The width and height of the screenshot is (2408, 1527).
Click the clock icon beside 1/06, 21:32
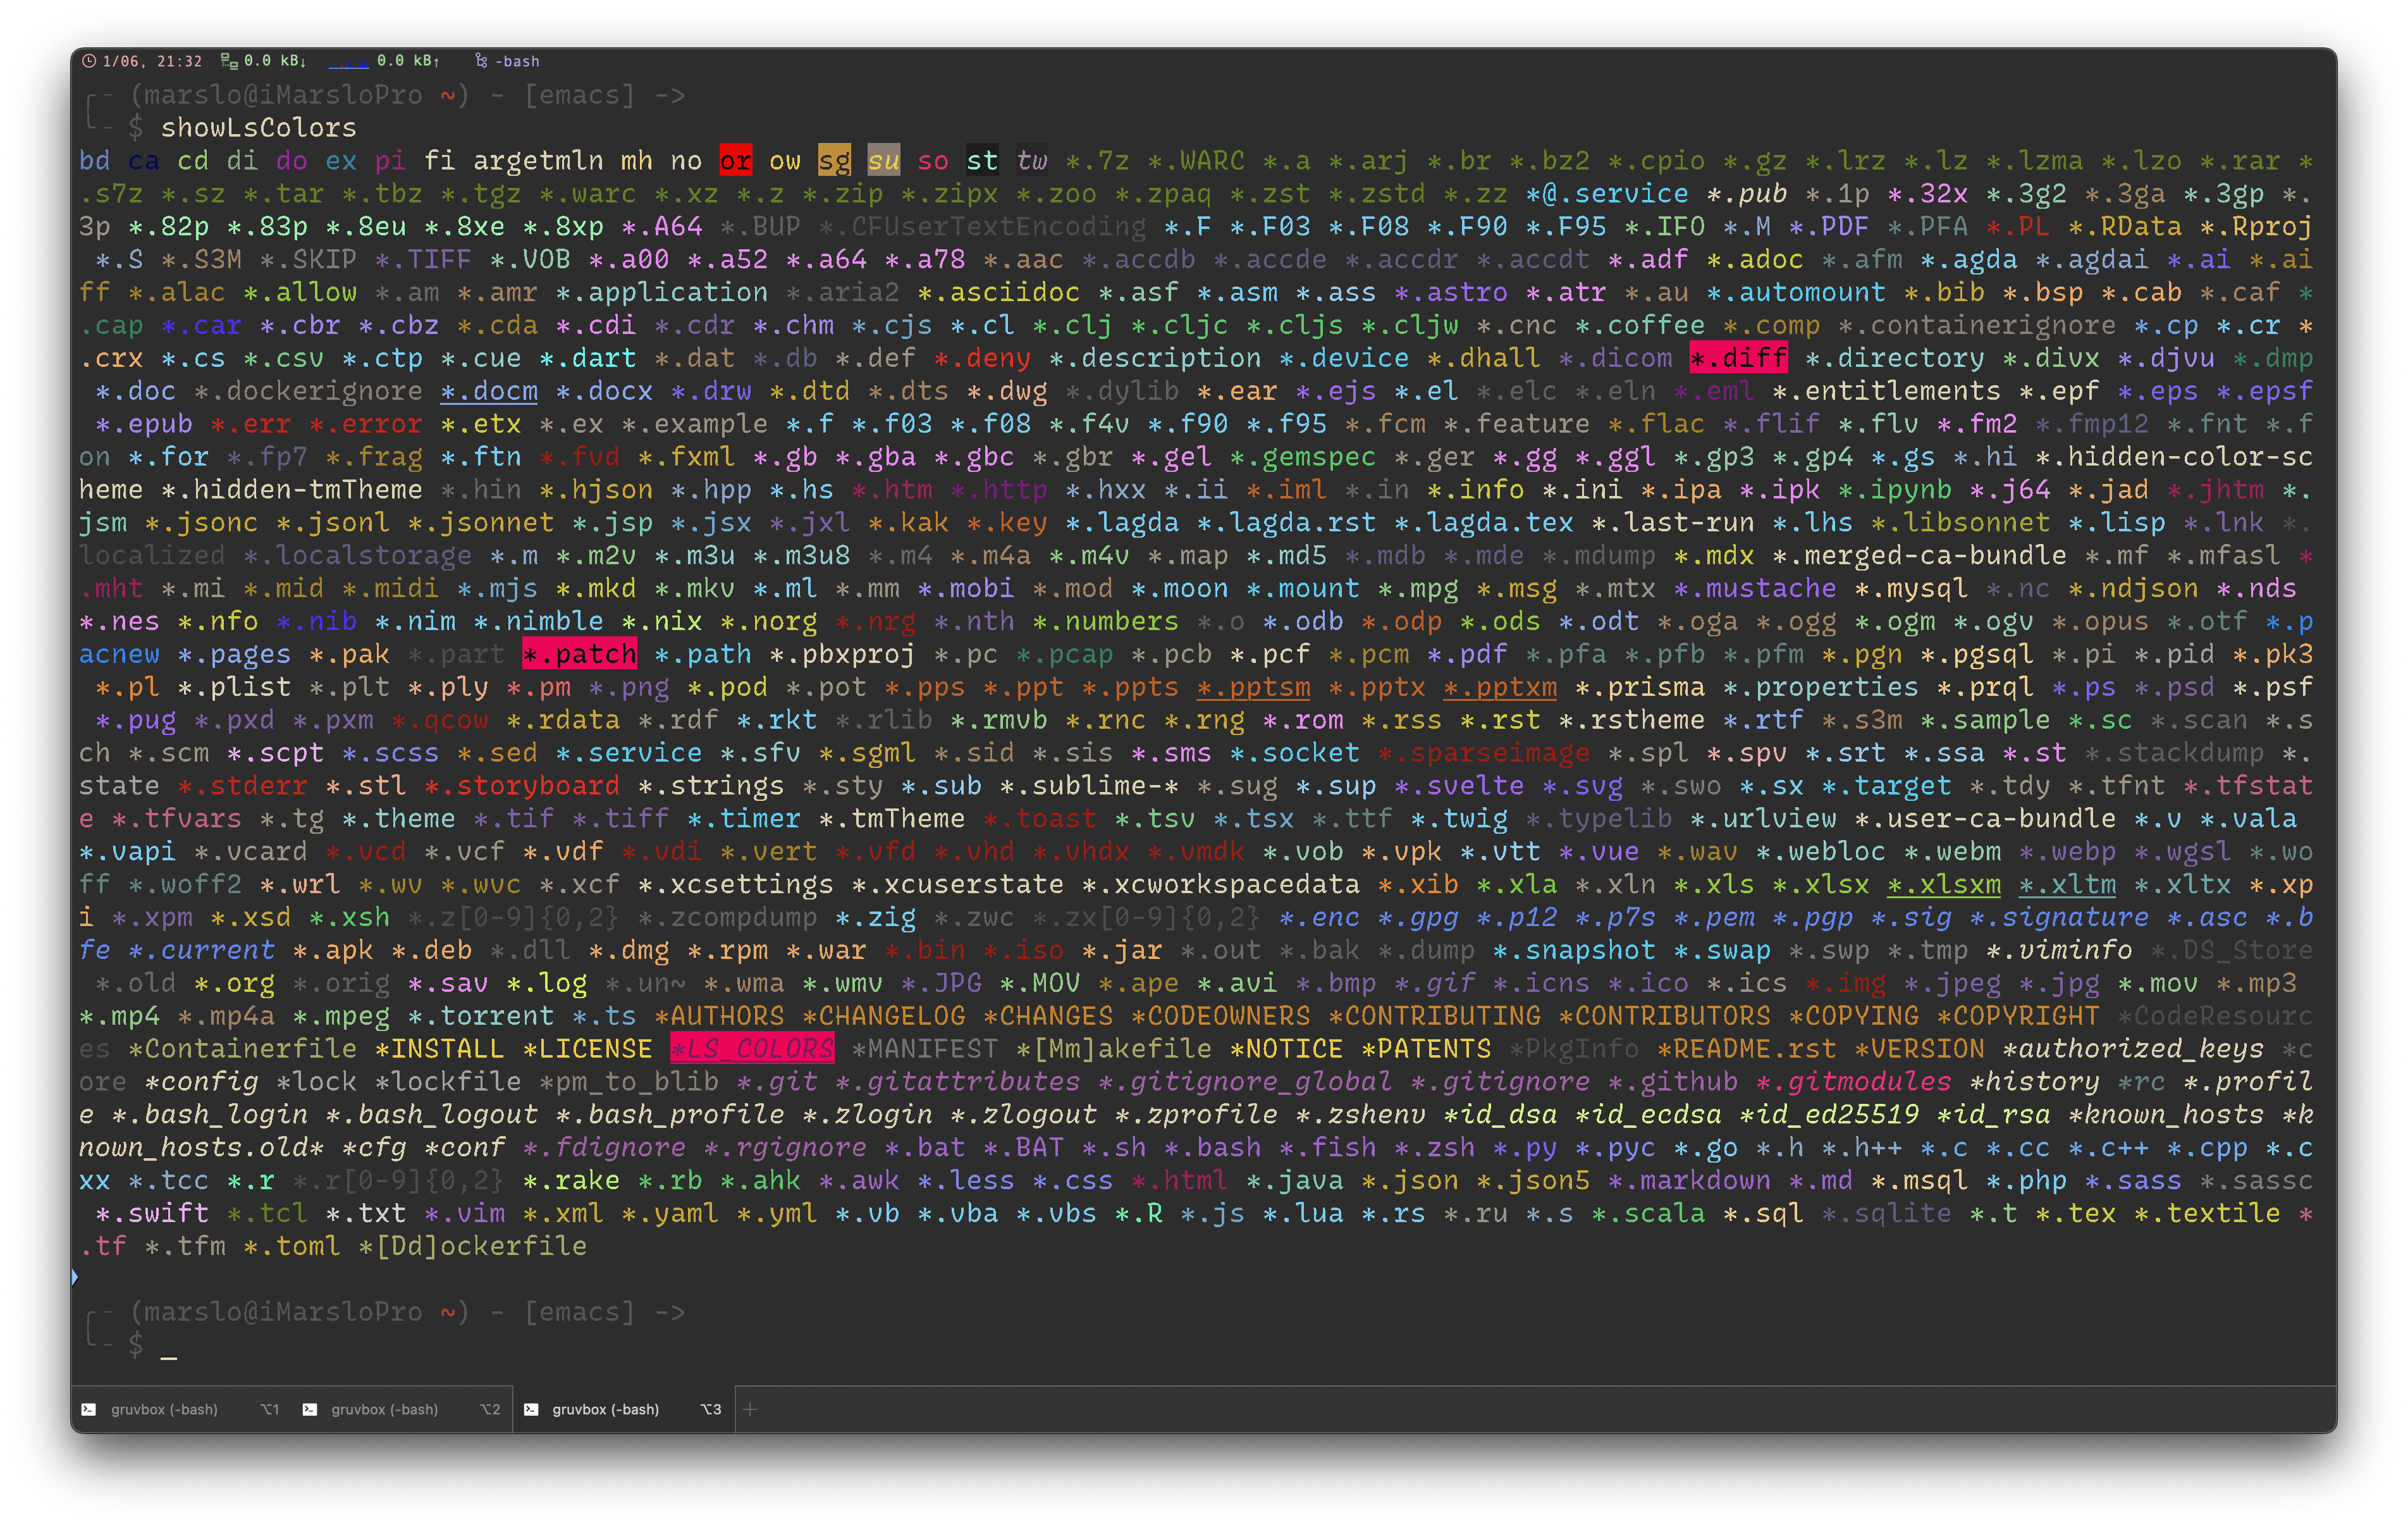(89, 61)
